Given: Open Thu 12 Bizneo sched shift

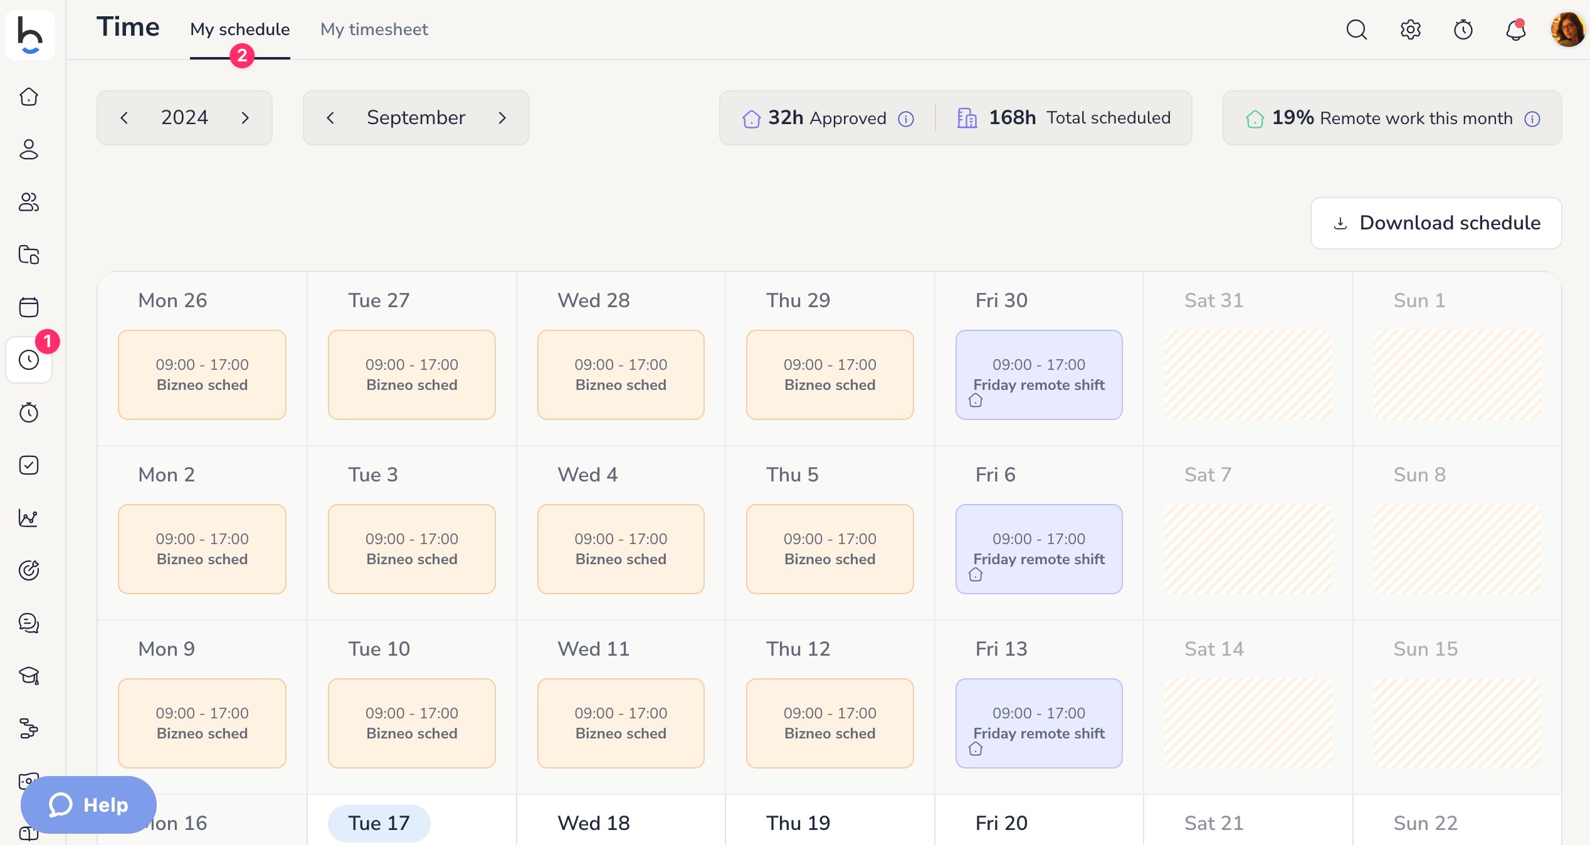Looking at the screenshot, I should click(x=829, y=723).
